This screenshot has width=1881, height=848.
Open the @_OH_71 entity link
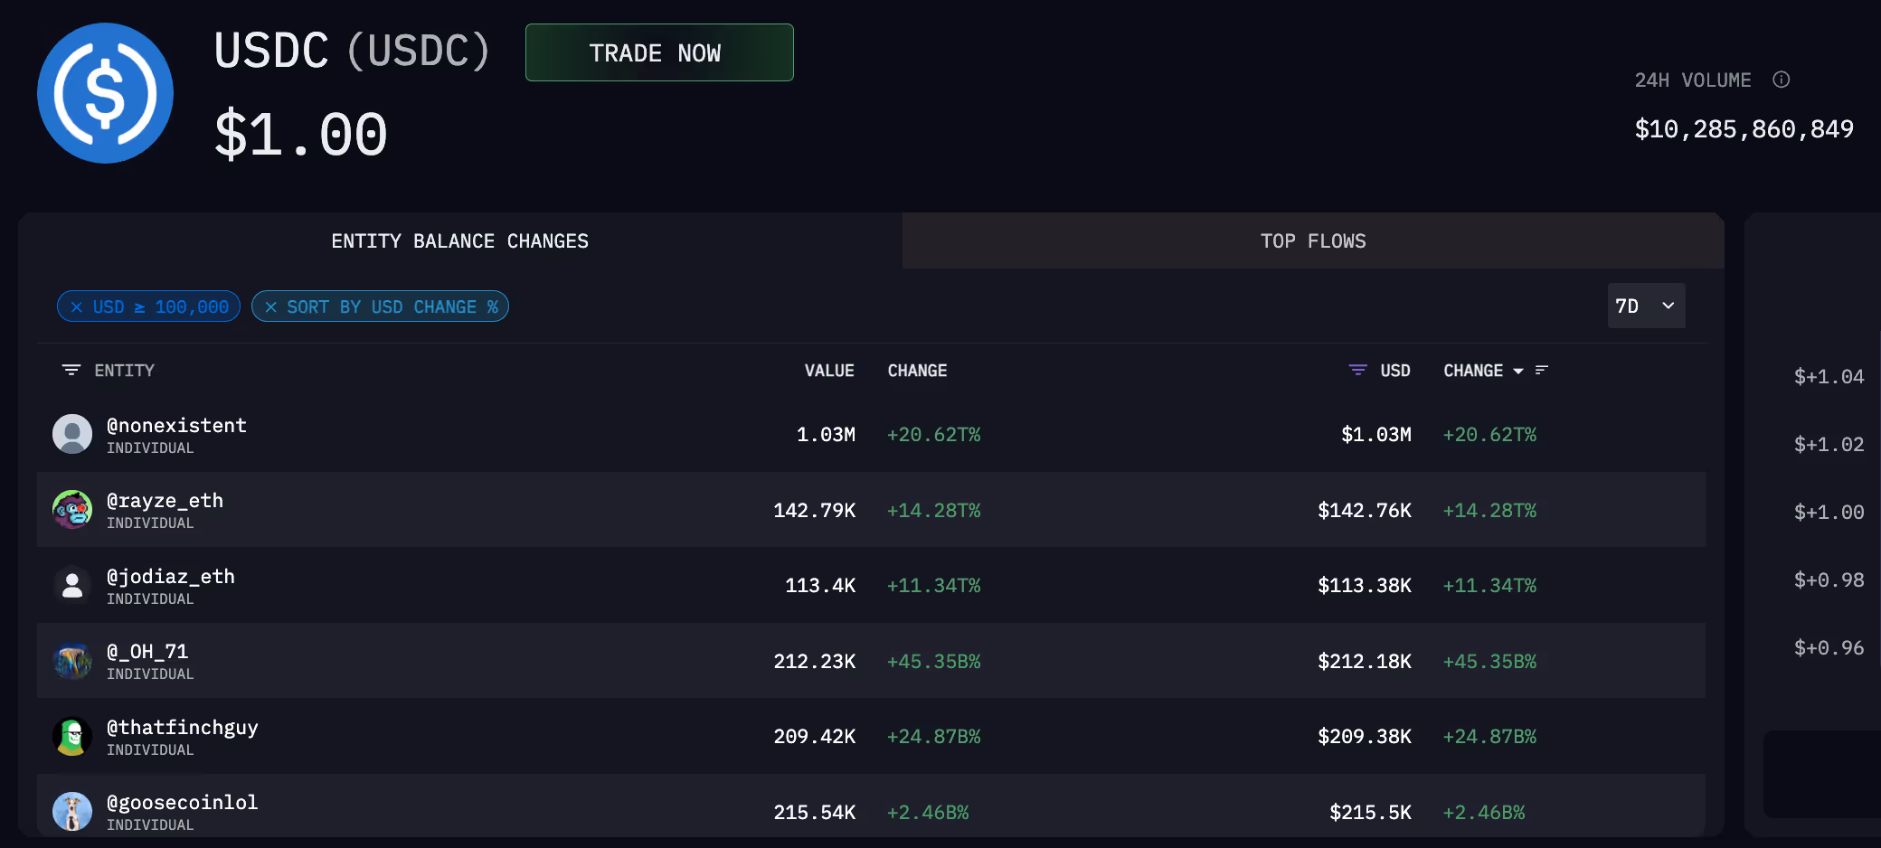coord(147,652)
